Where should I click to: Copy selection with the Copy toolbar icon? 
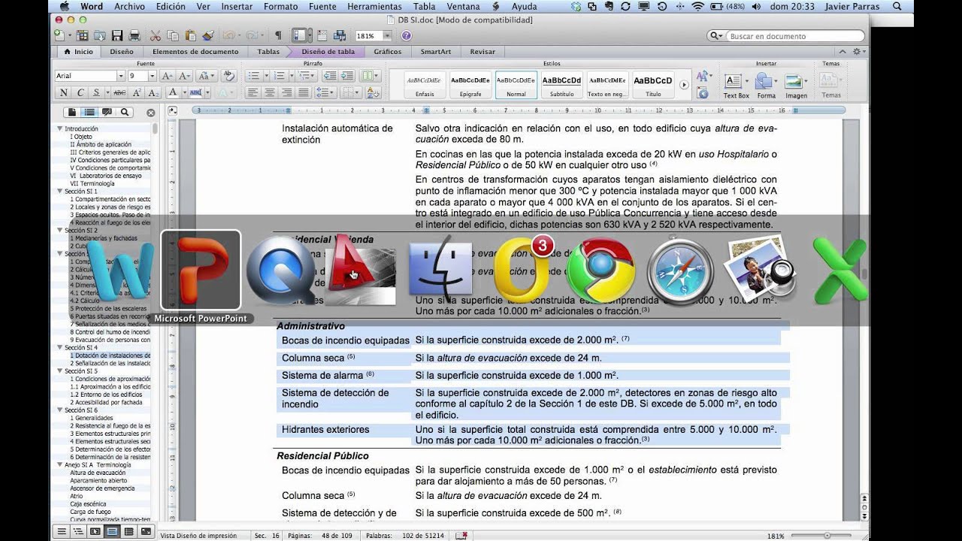coord(173,35)
